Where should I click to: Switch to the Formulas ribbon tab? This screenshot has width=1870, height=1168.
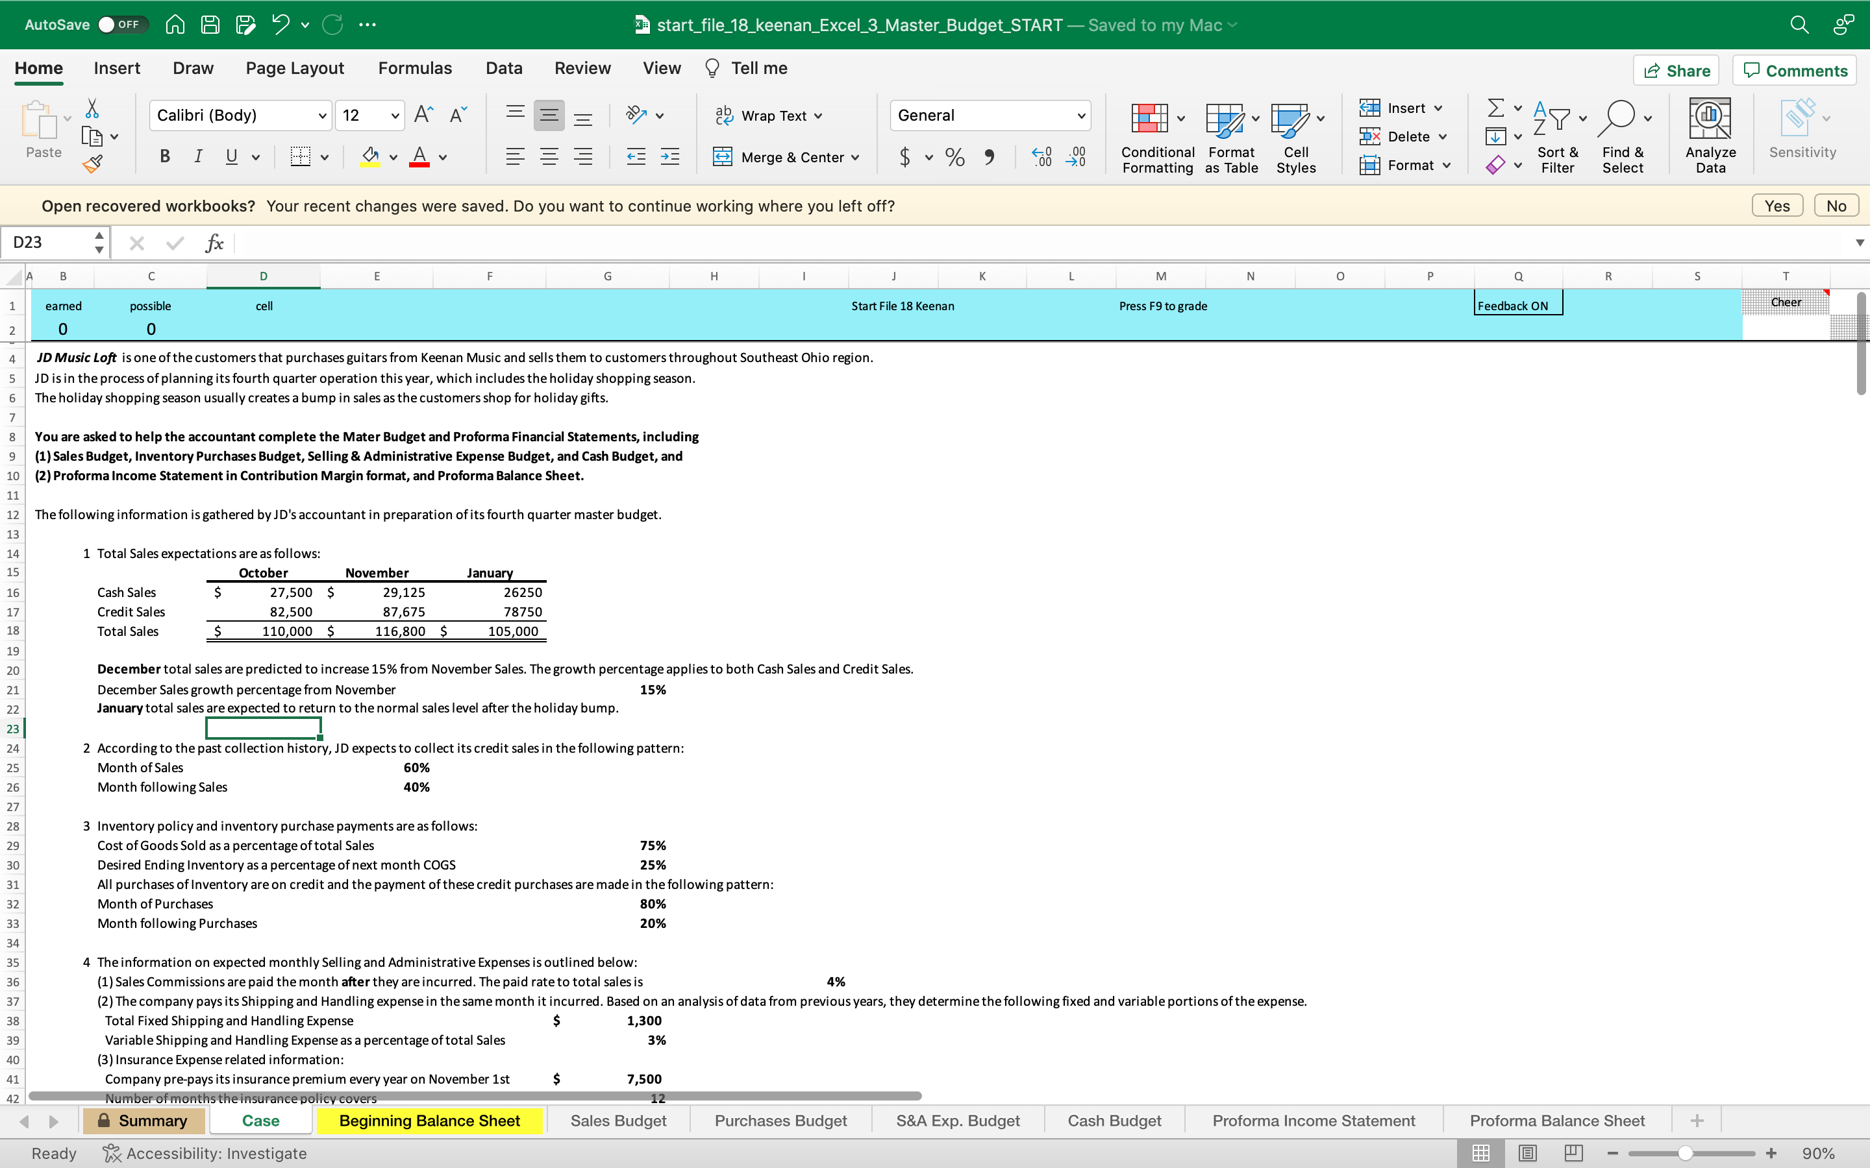[414, 68]
